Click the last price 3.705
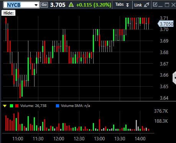 point(58,5)
